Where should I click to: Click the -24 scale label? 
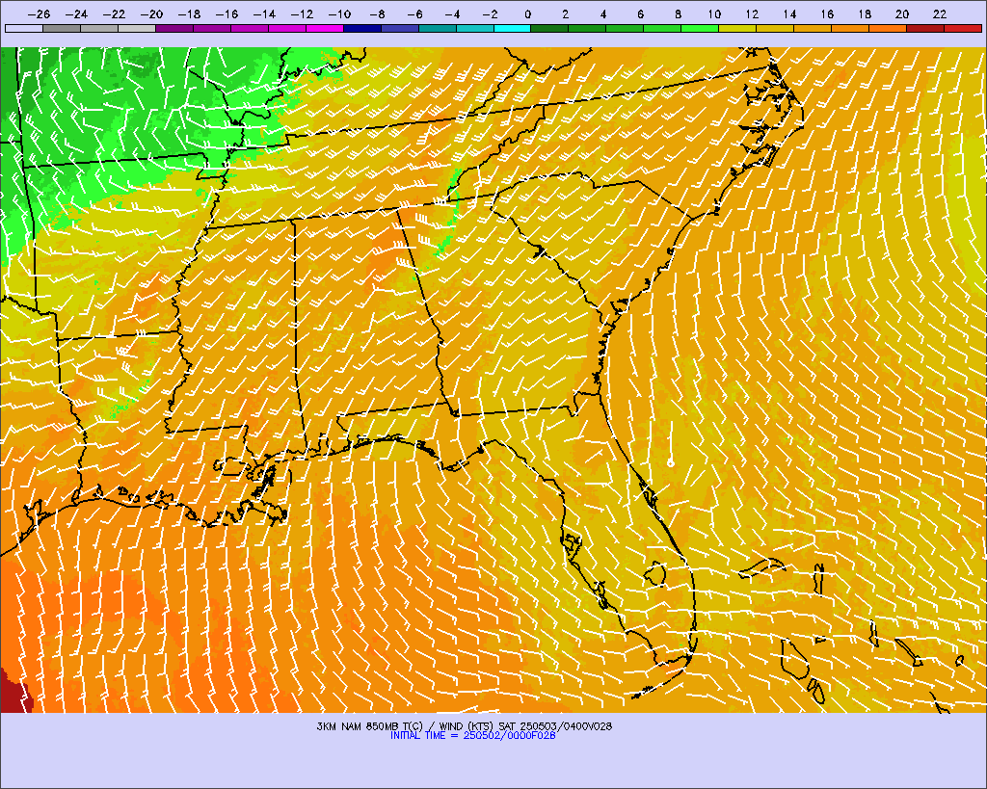[77, 14]
